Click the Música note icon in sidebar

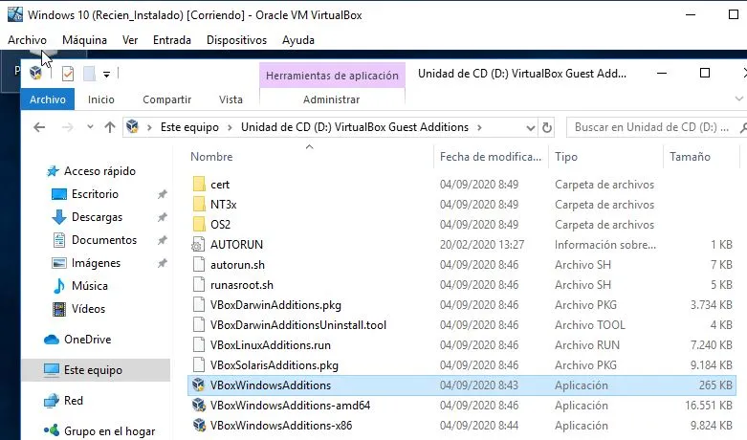59,286
